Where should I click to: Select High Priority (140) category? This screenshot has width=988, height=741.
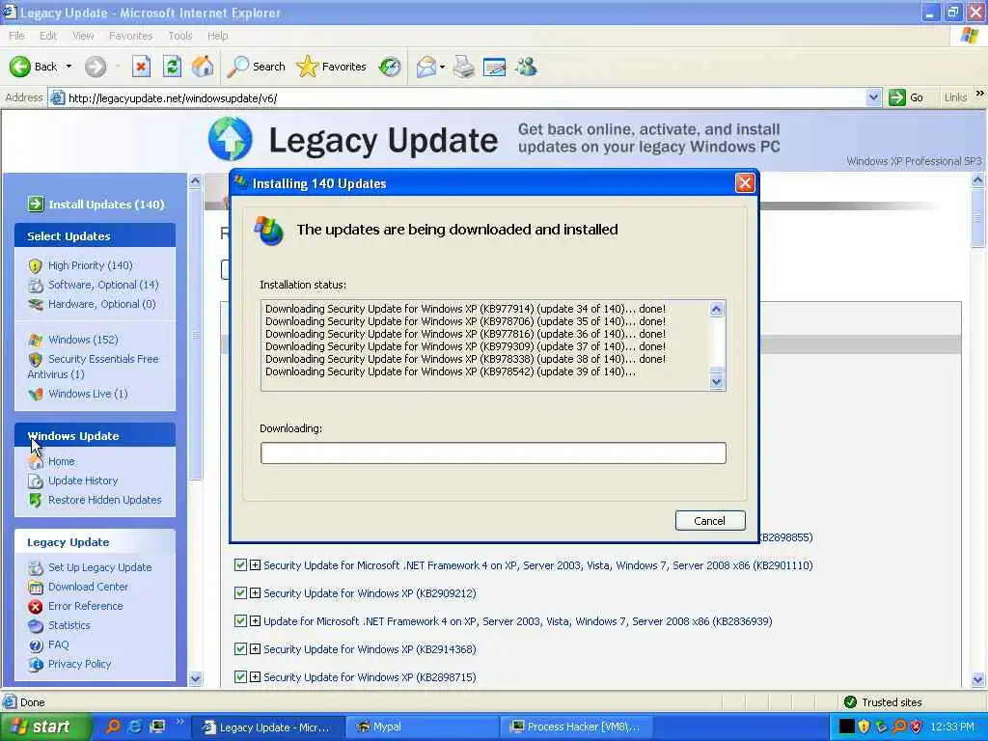90,265
